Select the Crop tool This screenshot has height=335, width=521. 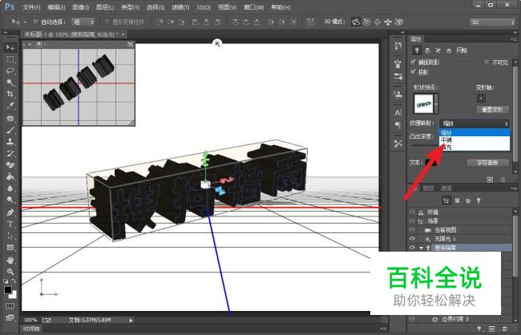[10, 94]
